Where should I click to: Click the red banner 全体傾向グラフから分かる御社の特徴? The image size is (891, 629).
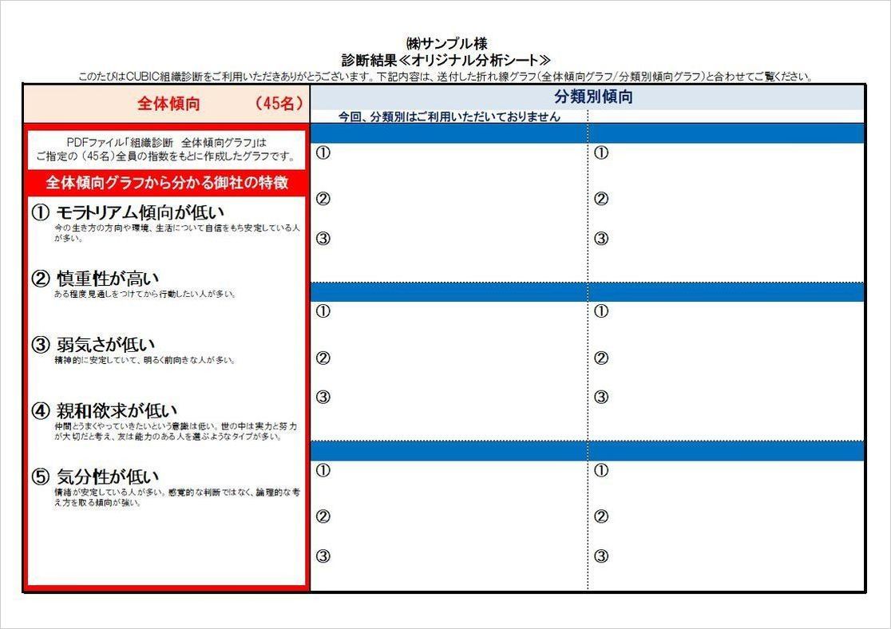(x=167, y=182)
